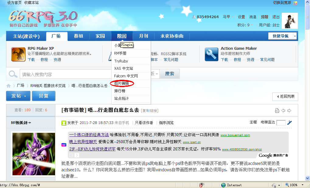Click the 66RPG 3.0 site logo
The image size is (310, 188).
point(43,19)
